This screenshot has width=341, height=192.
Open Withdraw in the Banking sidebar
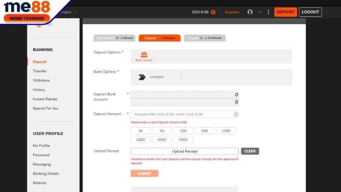[x=41, y=80]
